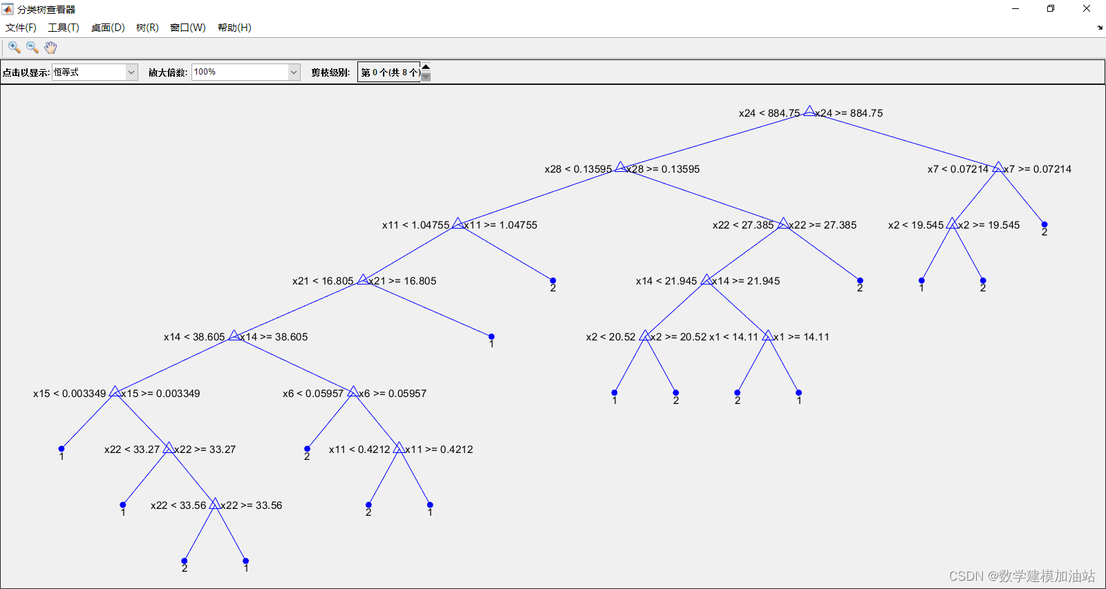The height and width of the screenshot is (589, 1106).
Task: Click root node triangle x24 < 884.75
Action: pyautogui.click(x=809, y=110)
